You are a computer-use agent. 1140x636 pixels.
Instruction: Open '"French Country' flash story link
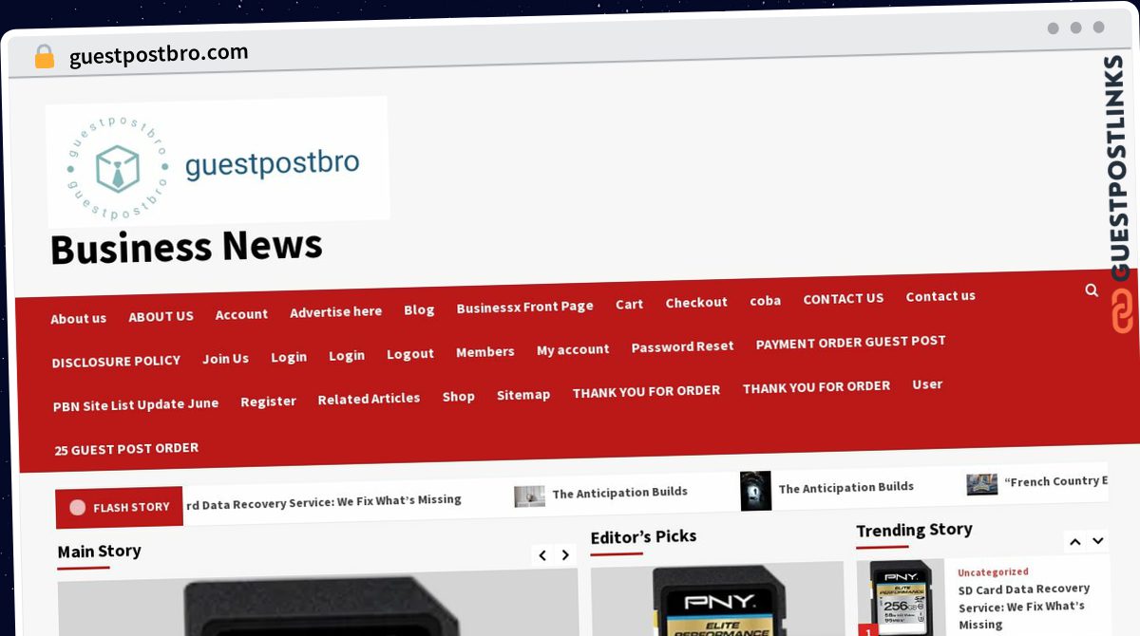pyautogui.click(x=1056, y=481)
